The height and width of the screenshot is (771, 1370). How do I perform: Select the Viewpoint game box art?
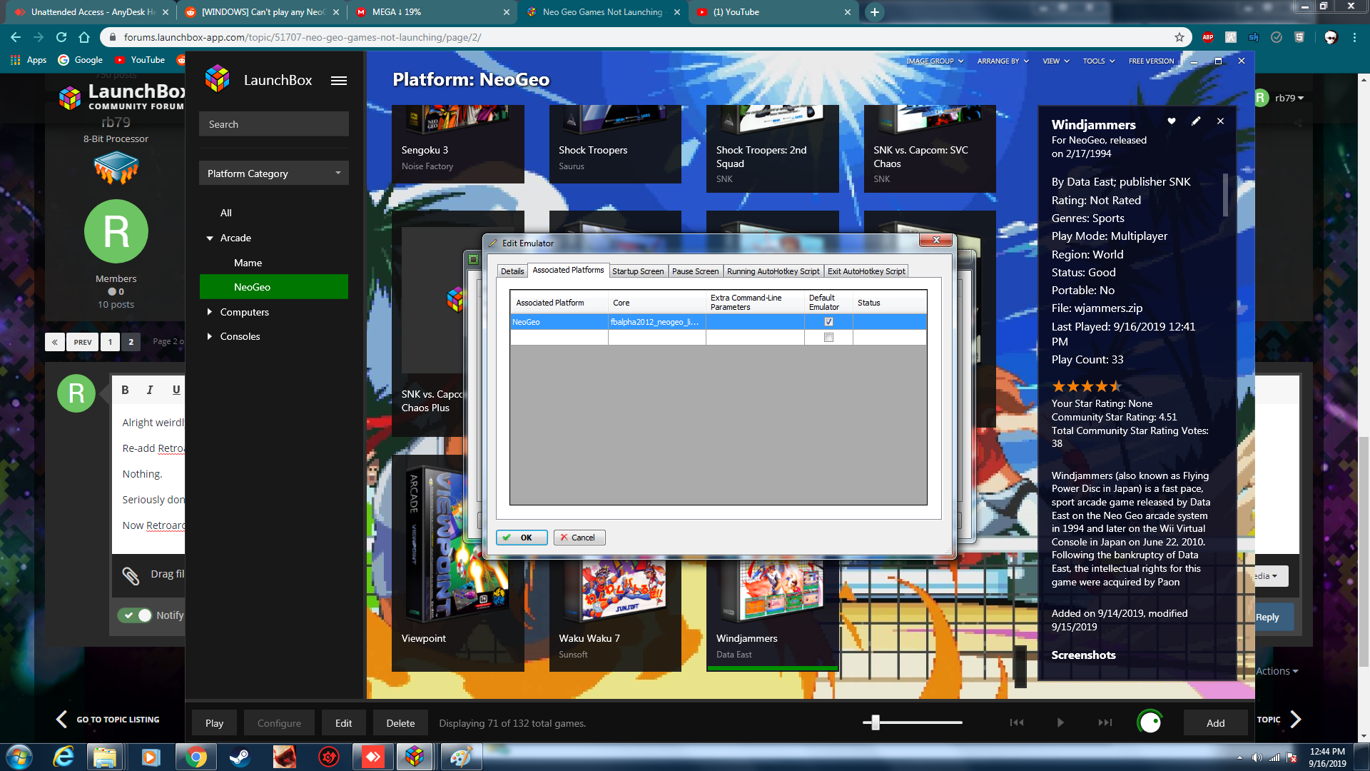457,543
